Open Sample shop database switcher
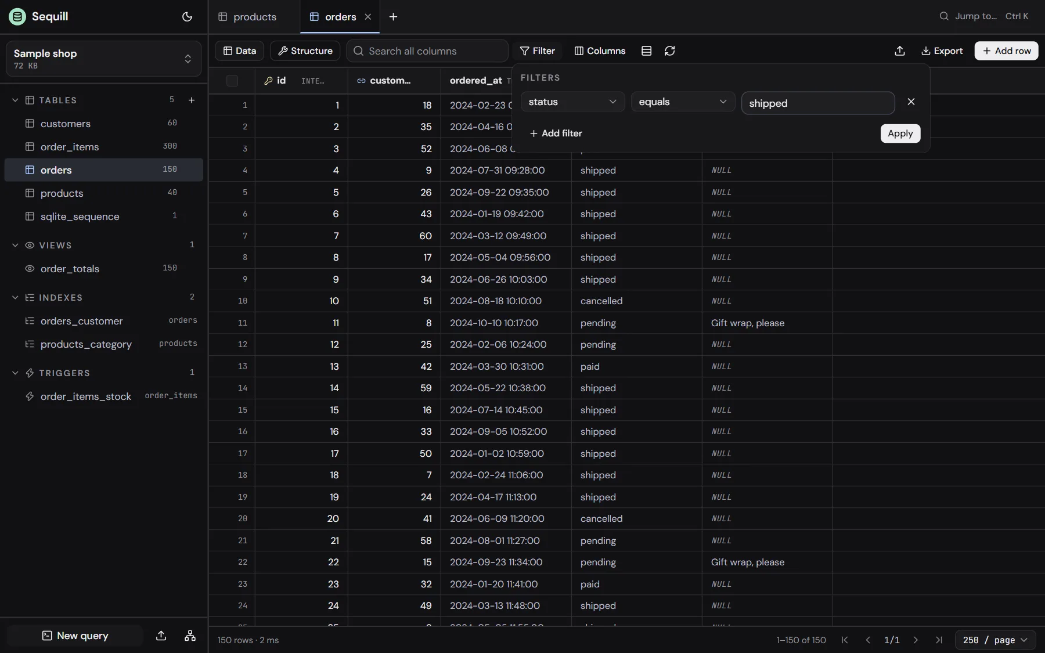The height and width of the screenshot is (653, 1045). pos(103,59)
